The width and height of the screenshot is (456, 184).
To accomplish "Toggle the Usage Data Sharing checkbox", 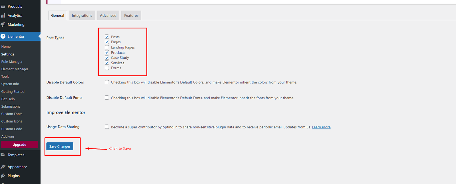I will click(107, 127).
